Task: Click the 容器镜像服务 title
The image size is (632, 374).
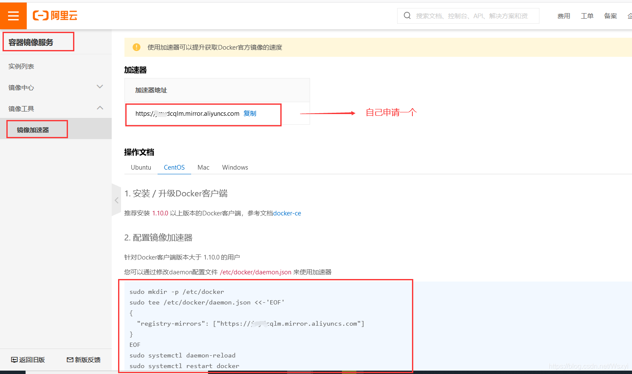Action: pos(31,42)
